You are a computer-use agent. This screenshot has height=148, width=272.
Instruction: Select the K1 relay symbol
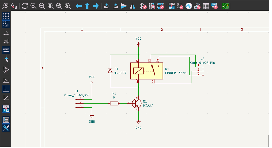[146, 71]
